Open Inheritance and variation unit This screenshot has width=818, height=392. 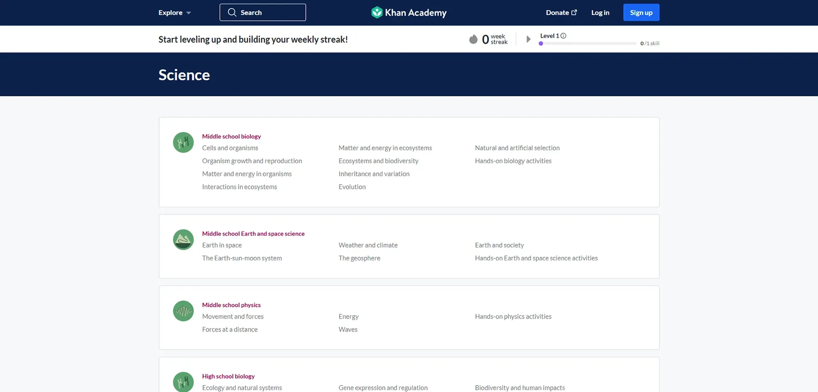click(x=374, y=174)
